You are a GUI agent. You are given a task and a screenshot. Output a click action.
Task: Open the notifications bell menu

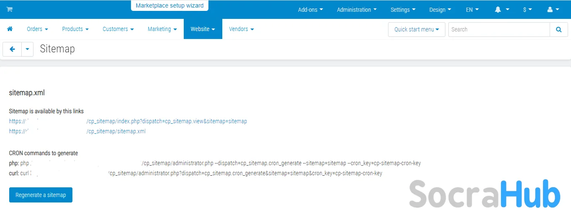click(502, 10)
